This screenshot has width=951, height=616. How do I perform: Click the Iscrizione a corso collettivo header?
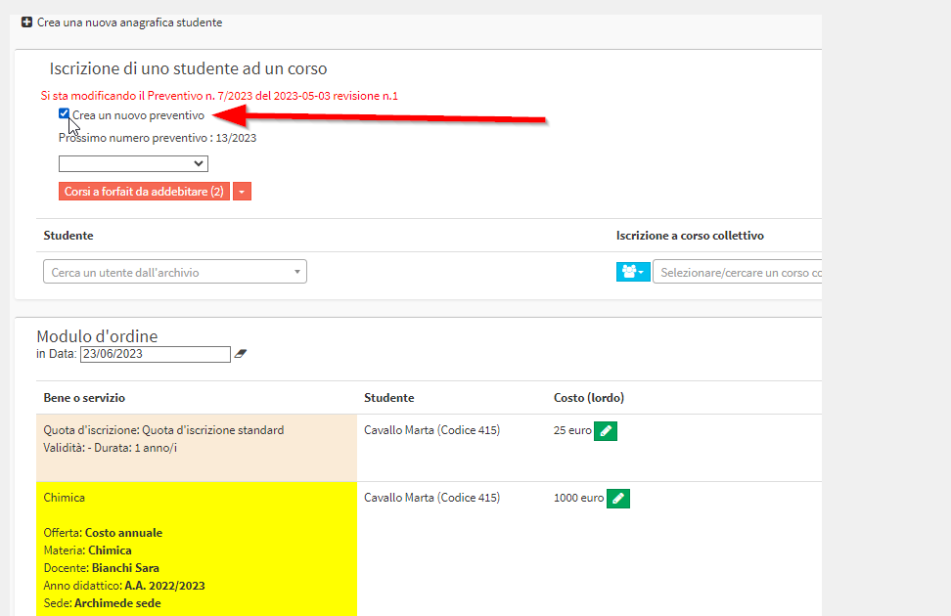(690, 236)
